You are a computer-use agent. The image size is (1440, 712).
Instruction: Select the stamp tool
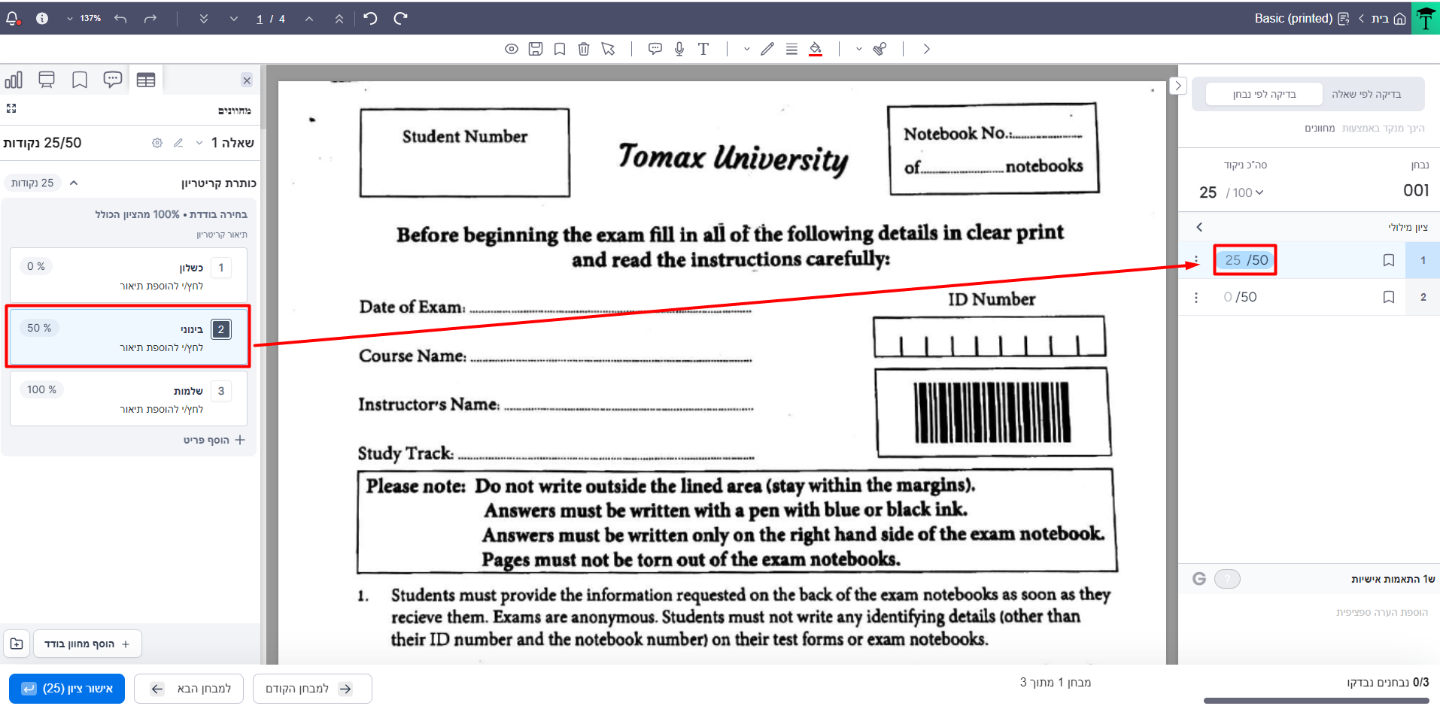[x=879, y=49]
